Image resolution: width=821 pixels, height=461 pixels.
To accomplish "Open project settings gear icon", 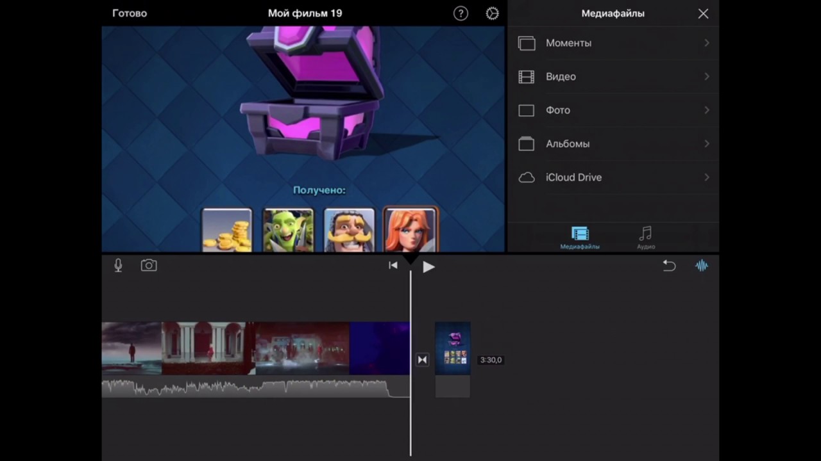I will point(492,13).
